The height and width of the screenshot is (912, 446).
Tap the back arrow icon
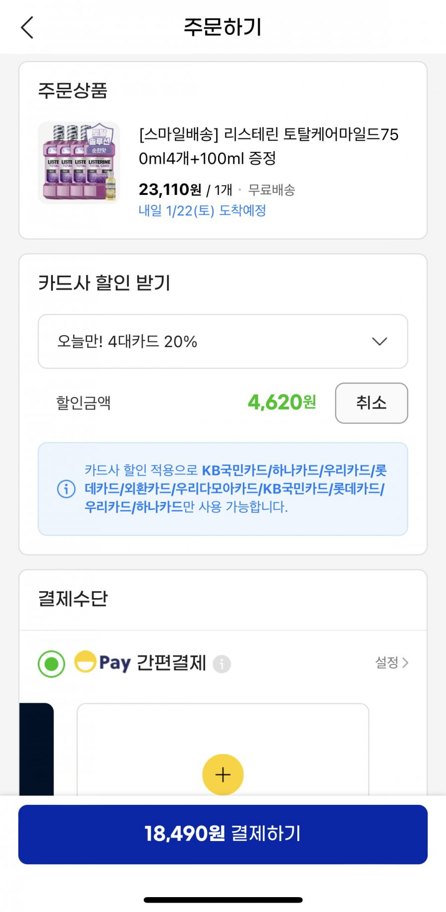click(x=27, y=27)
